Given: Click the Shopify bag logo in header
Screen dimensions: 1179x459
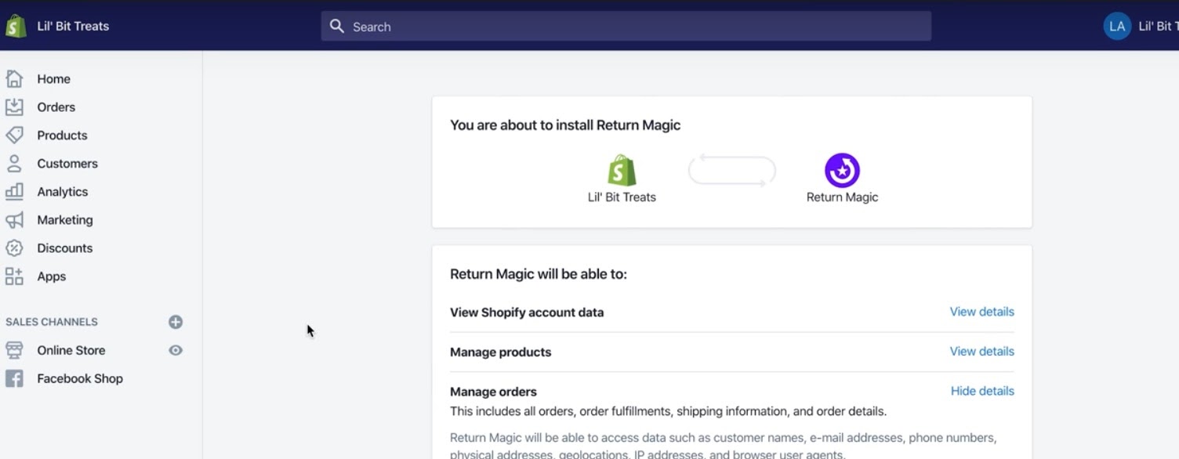Looking at the screenshot, I should pos(16,26).
